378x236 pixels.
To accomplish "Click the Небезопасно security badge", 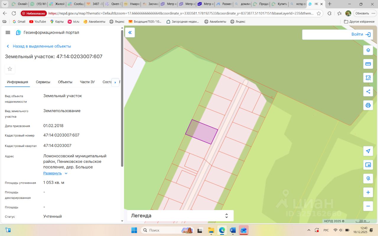I will point(34,13).
